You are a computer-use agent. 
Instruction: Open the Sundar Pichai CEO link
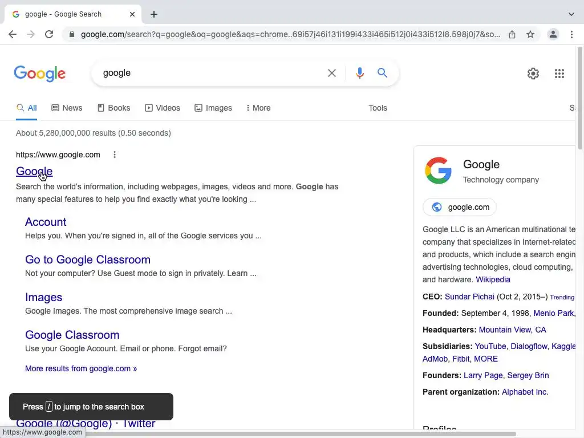tap(469, 297)
